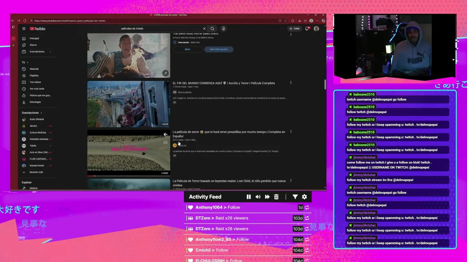This screenshot has height=262, width=467.
Task: Click the Más información ad button
Action: (x=219, y=49)
